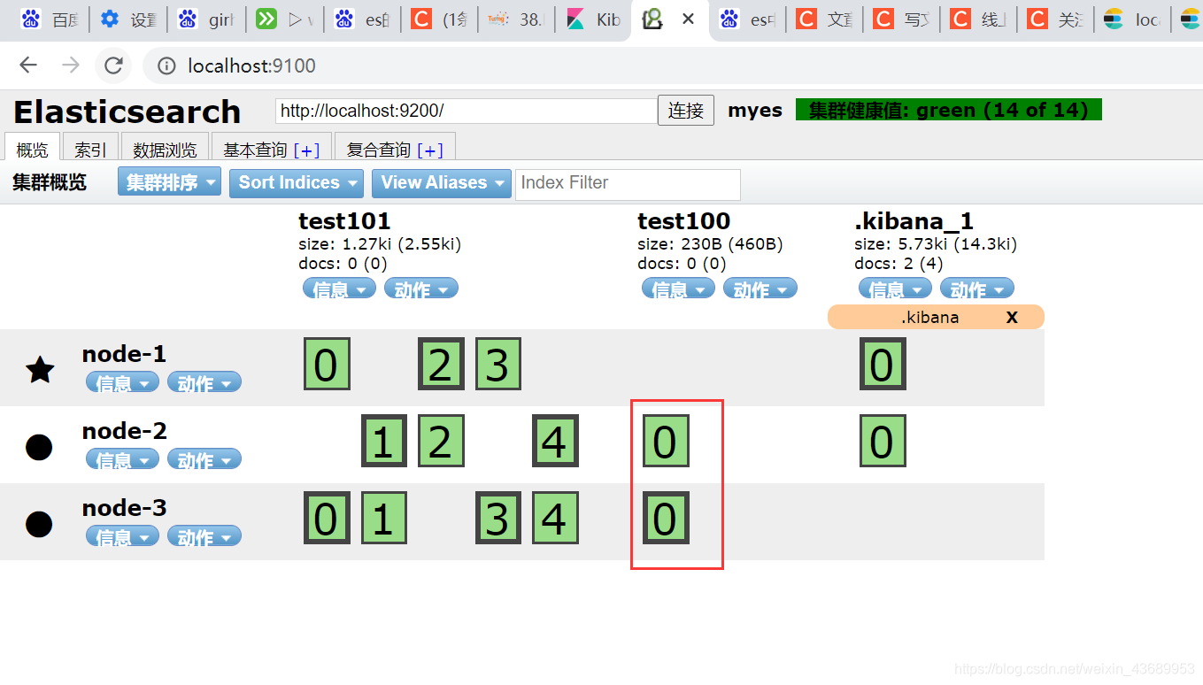Select test100 shard 0 on node-3

[x=666, y=518]
